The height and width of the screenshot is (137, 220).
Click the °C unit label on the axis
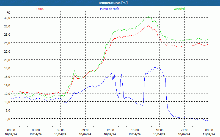point(9,13)
